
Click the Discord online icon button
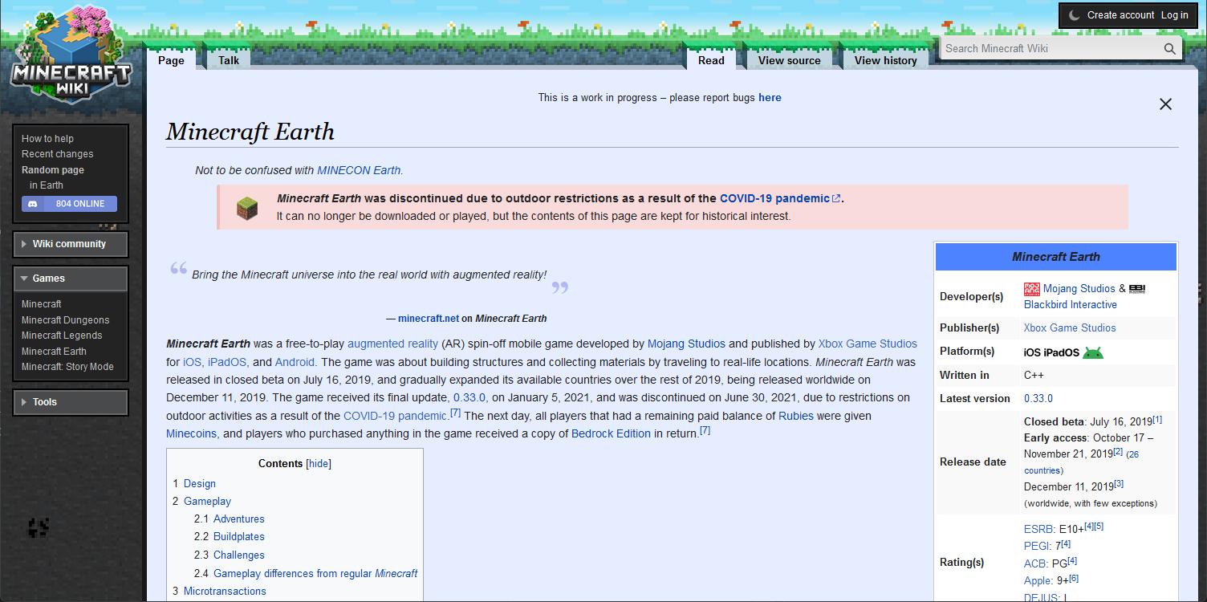[69, 204]
